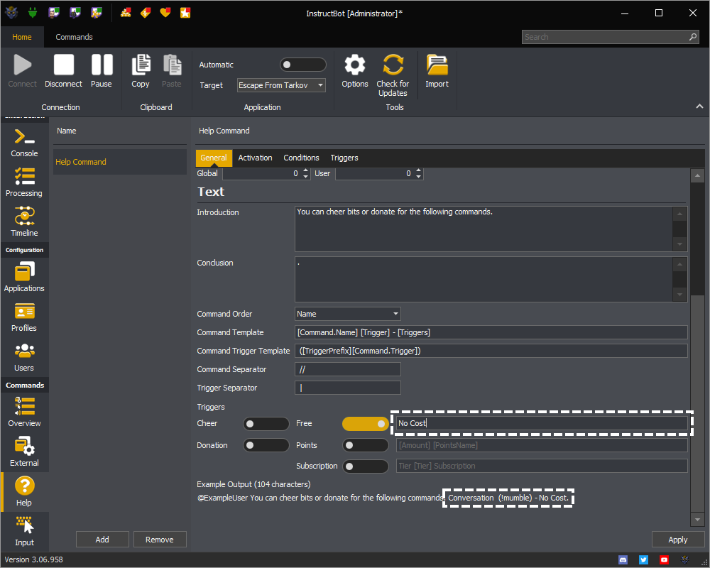Open the Processing sidebar icon
Screen dimensions: 710x568
tap(24, 182)
